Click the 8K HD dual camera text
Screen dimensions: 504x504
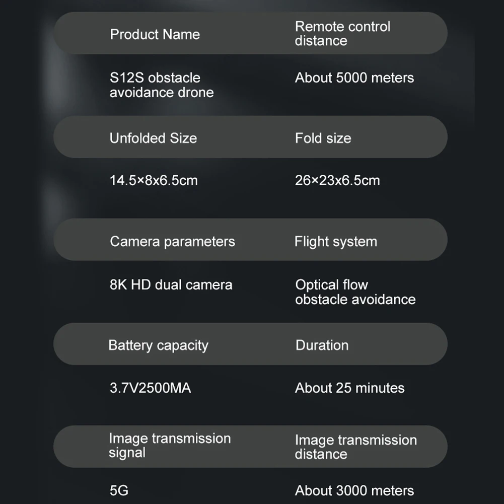(171, 284)
